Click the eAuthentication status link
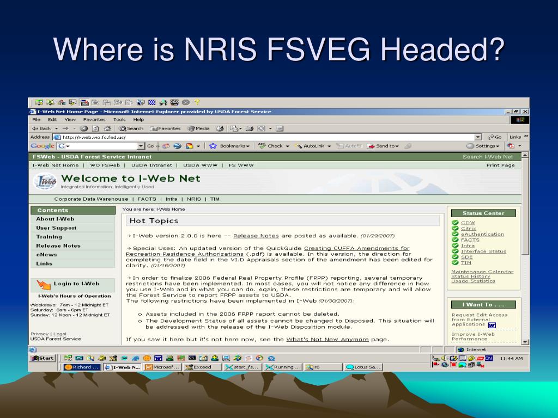The height and width of the screenshot is (418, 558). [482, 234]
